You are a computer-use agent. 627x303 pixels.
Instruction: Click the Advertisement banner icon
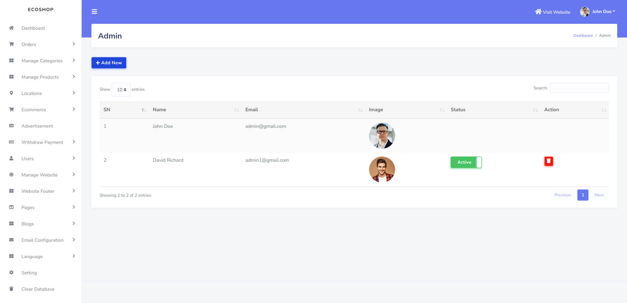tap(11, 126)
